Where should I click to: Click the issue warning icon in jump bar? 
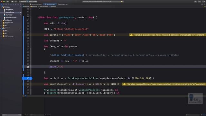point(204,6)
